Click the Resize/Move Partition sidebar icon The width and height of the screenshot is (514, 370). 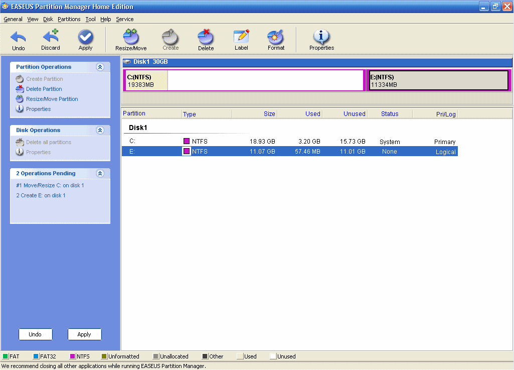(x=20, y=99)
